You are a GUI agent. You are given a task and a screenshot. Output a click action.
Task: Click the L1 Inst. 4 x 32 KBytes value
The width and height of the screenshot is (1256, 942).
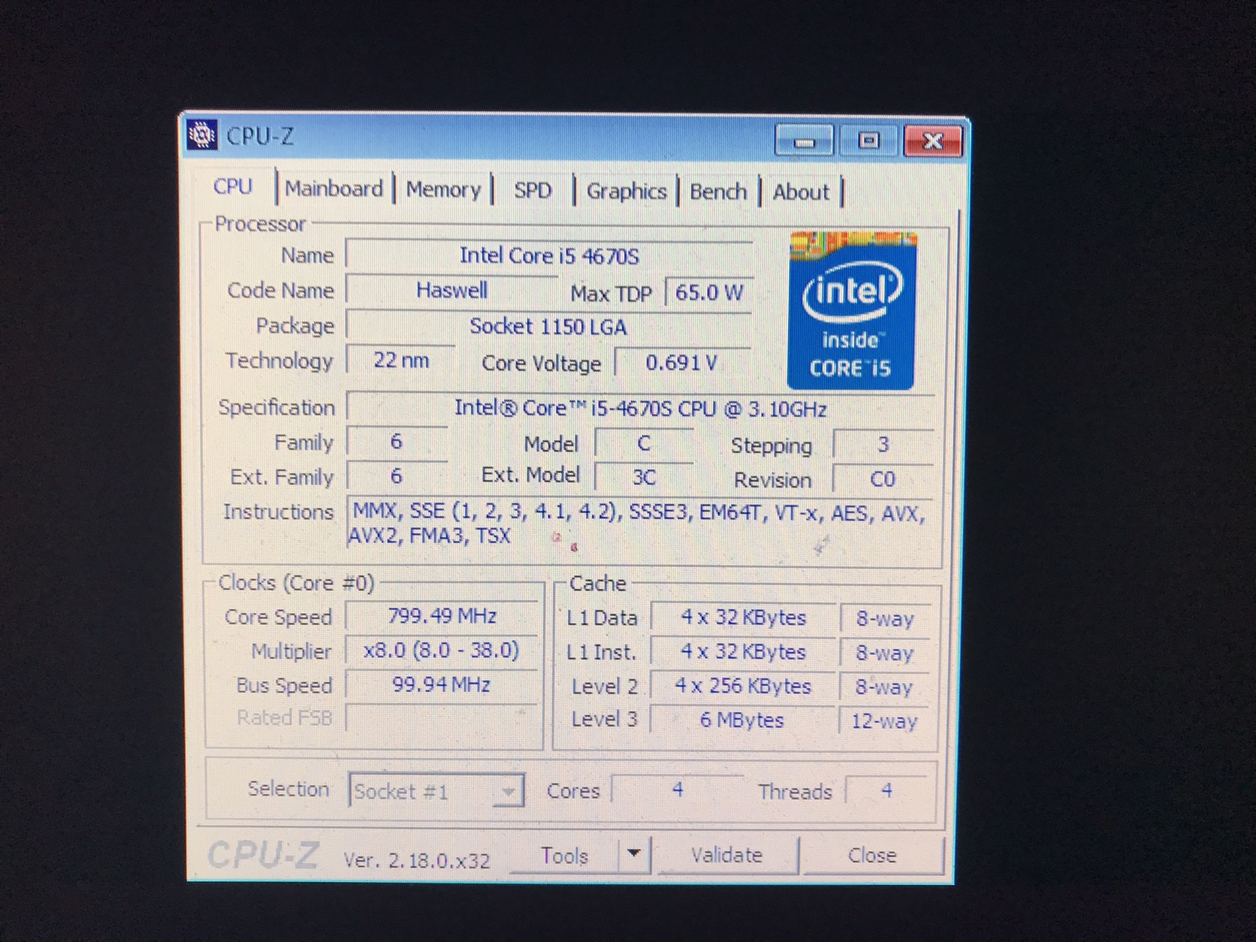click(x=743, y=651)
